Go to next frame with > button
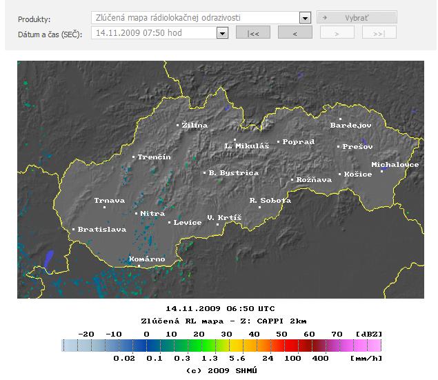This screenshot has height=380, width=438. (x=337, y=32)
